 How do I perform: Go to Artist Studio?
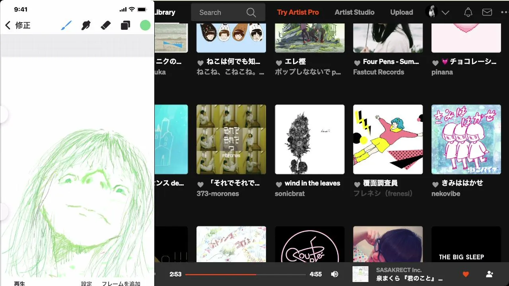pyautogui.click(x=354, y=12)
